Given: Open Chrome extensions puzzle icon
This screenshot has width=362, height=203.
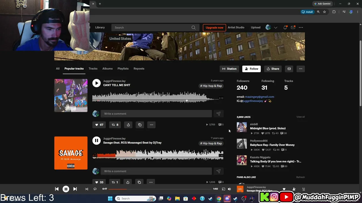Looking at the screenshot, I should tap(334, 12).
